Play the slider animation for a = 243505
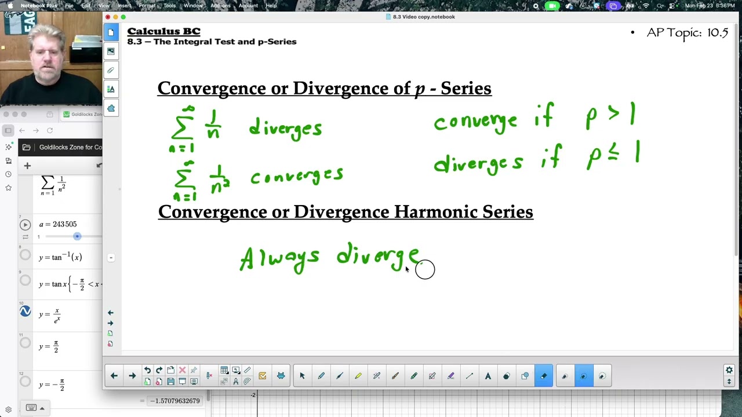 point(25,225)
